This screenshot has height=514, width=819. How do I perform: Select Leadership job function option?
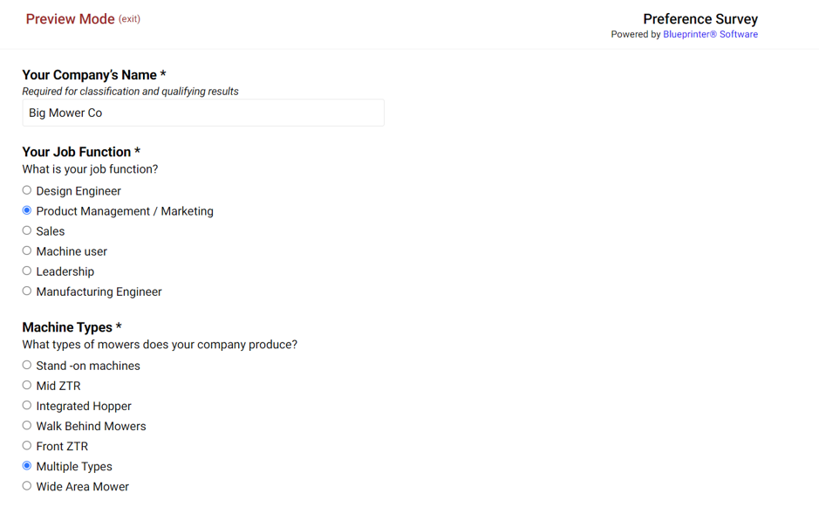27,271
